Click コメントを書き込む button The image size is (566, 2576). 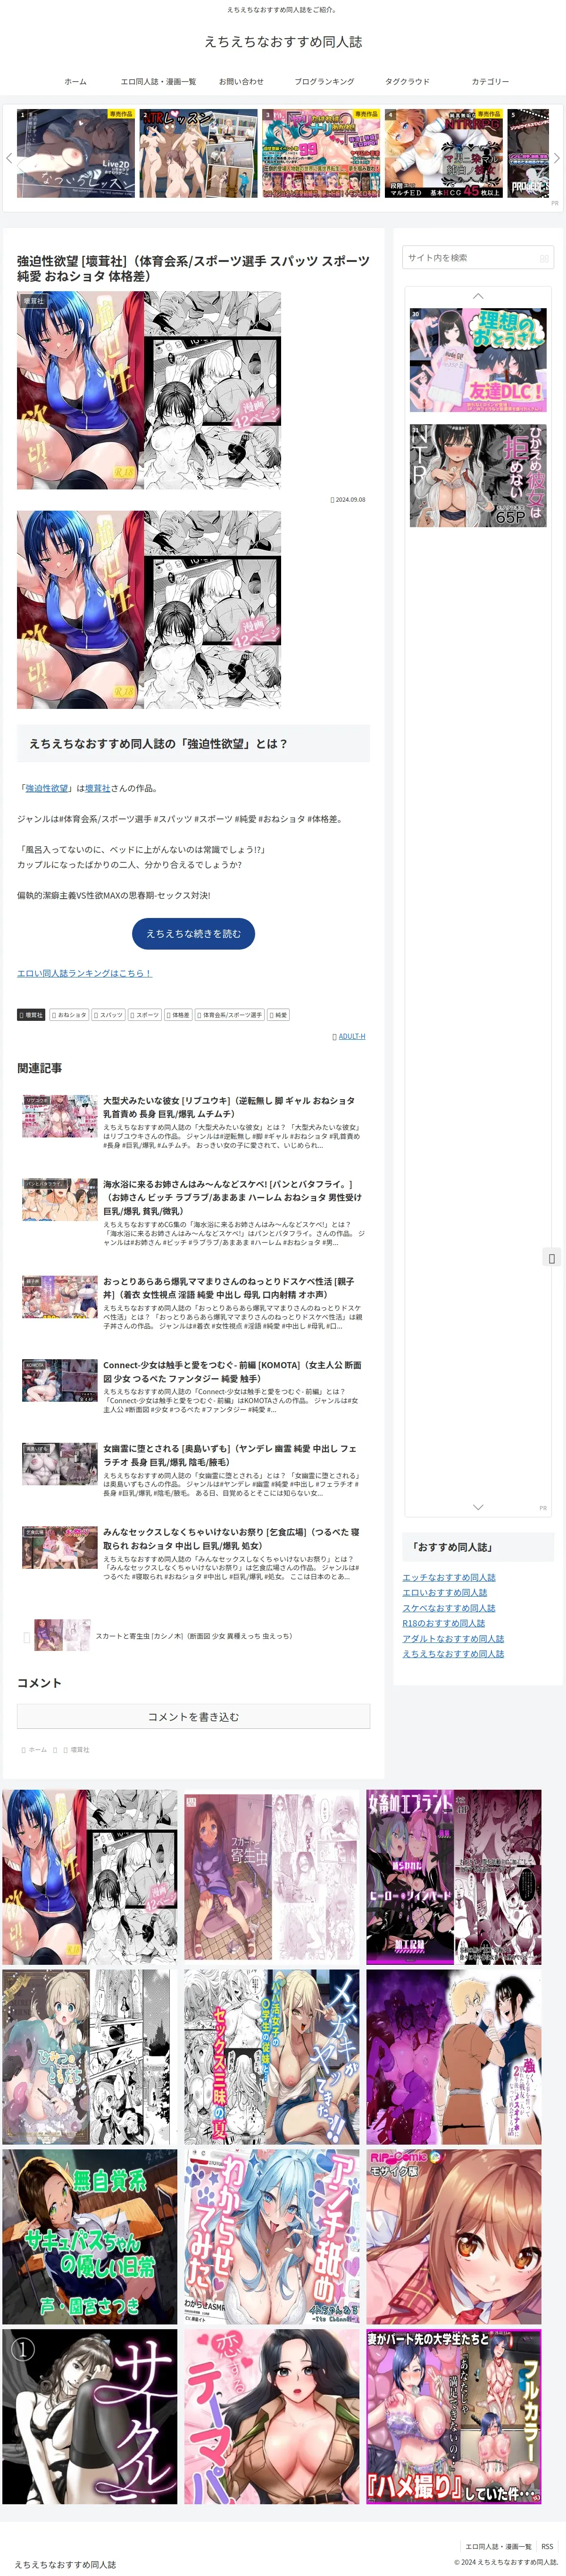point(193,1717)
